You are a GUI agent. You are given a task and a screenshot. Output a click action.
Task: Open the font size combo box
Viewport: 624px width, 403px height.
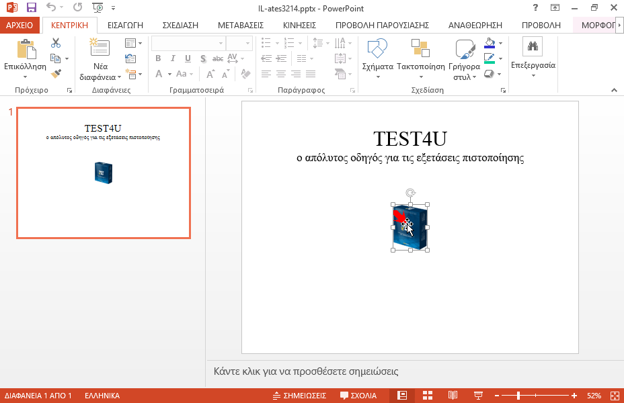[239, 43]
